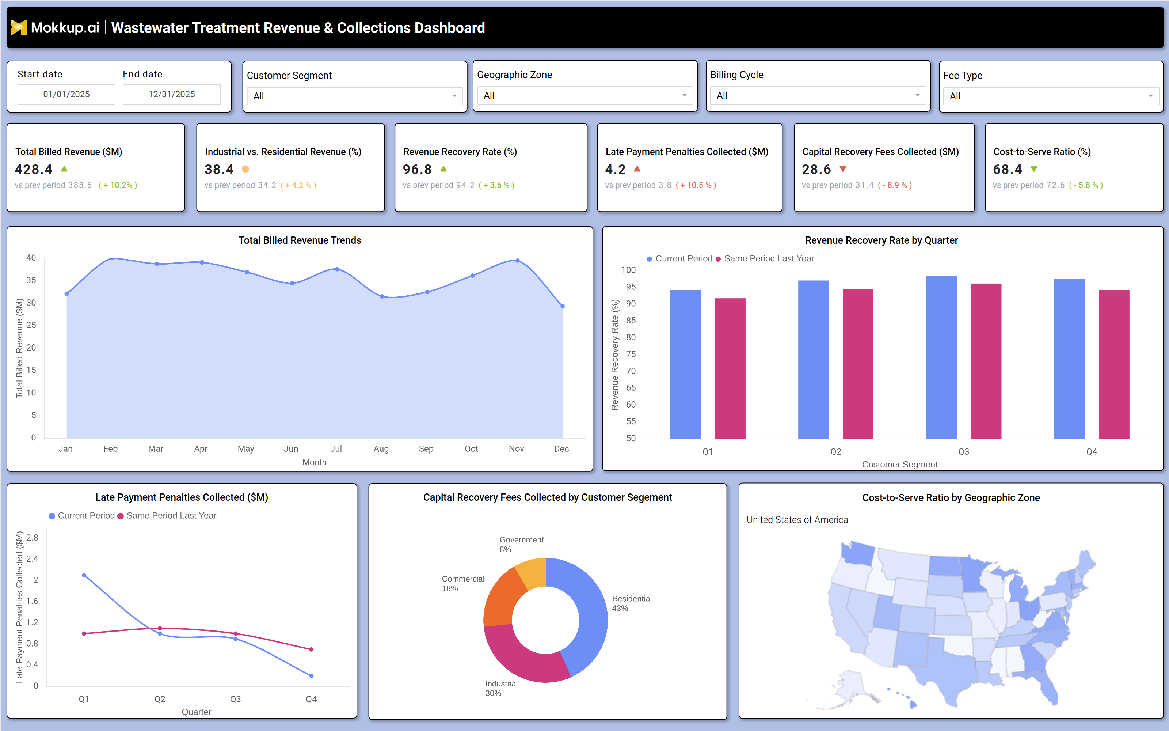Click the Feb data point on revenue trend
The height and width of the screenshot is (731, 1169).
tap(111, 259)
